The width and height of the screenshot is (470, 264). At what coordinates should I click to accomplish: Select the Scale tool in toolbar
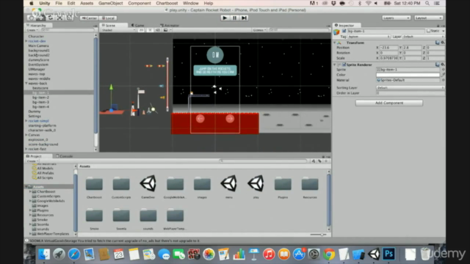click(59, 18)
